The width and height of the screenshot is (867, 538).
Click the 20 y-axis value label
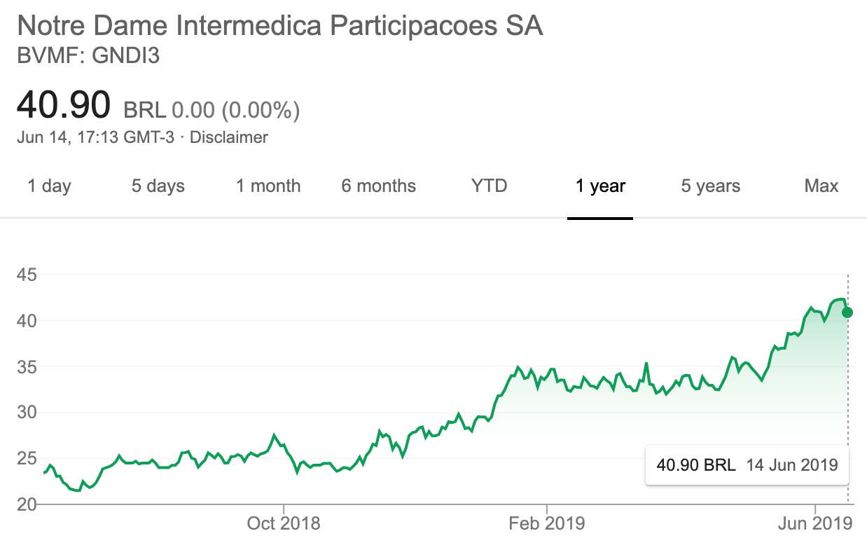26,504
